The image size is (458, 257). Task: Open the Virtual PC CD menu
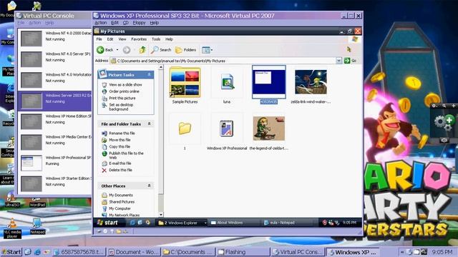pos(126,23)
